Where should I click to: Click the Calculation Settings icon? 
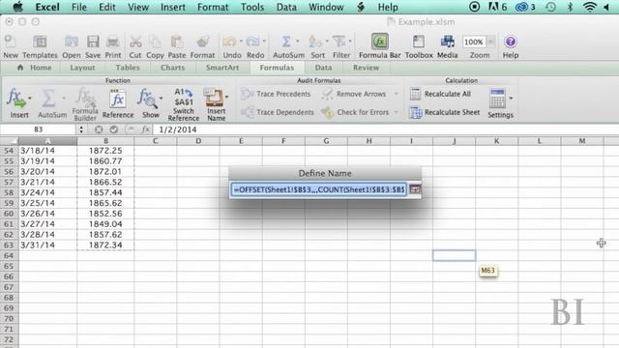497,99
